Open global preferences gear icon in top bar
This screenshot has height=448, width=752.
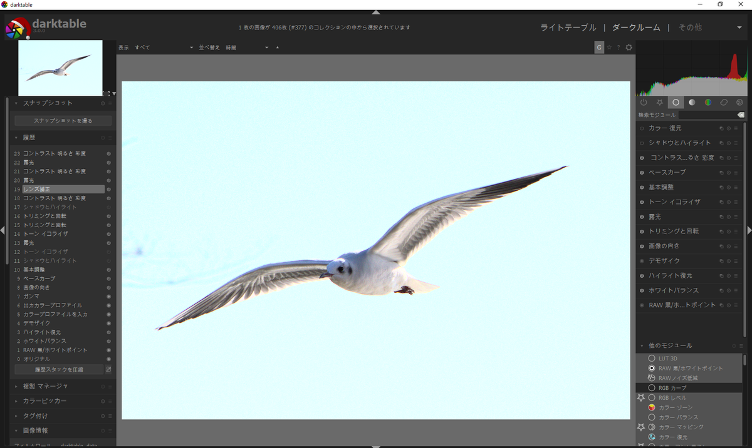pos(629,47)
